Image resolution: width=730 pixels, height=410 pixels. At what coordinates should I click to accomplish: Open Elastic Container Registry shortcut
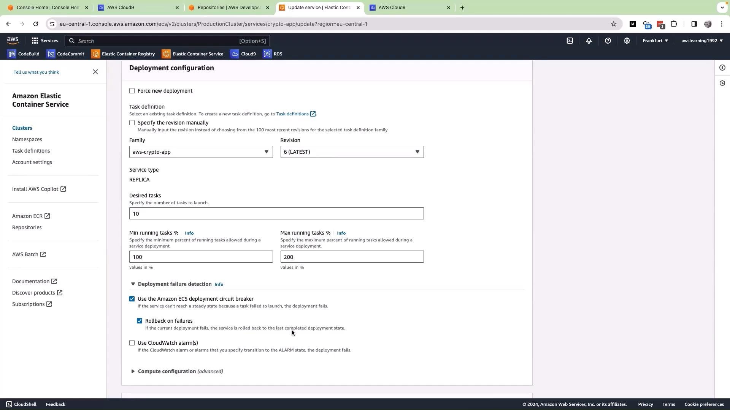(123, 54)
